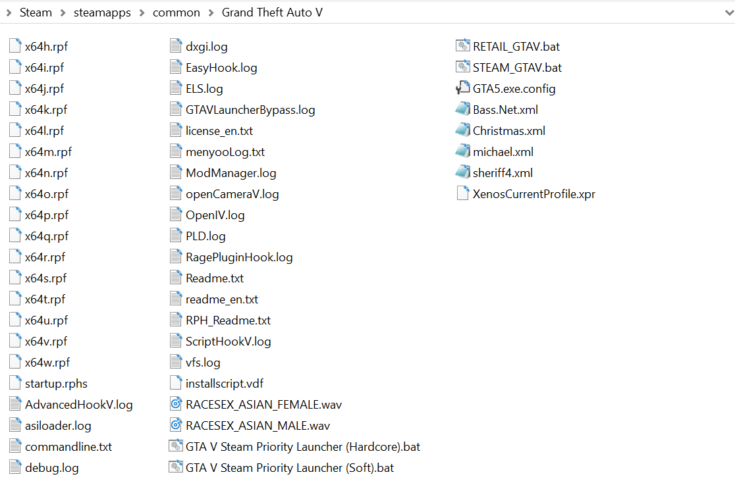Click the RETAIL_GTAV.bat file icon

coord(462,46)
